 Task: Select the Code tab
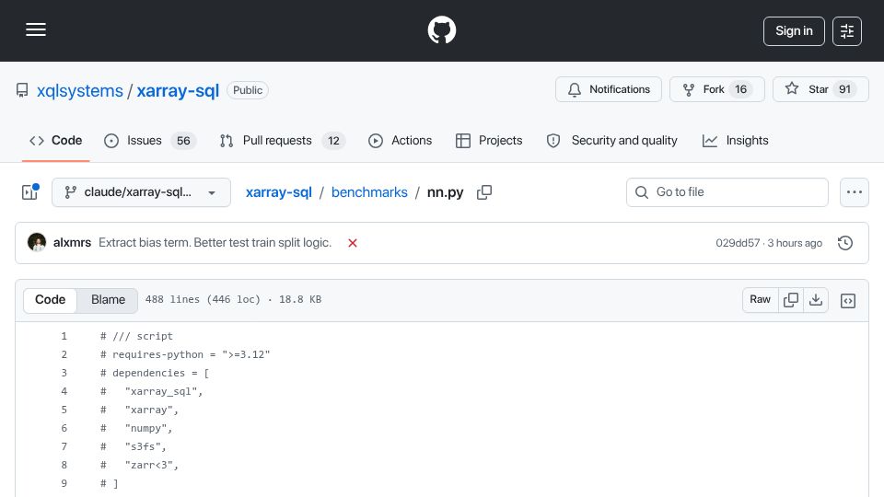click(56, 140)
